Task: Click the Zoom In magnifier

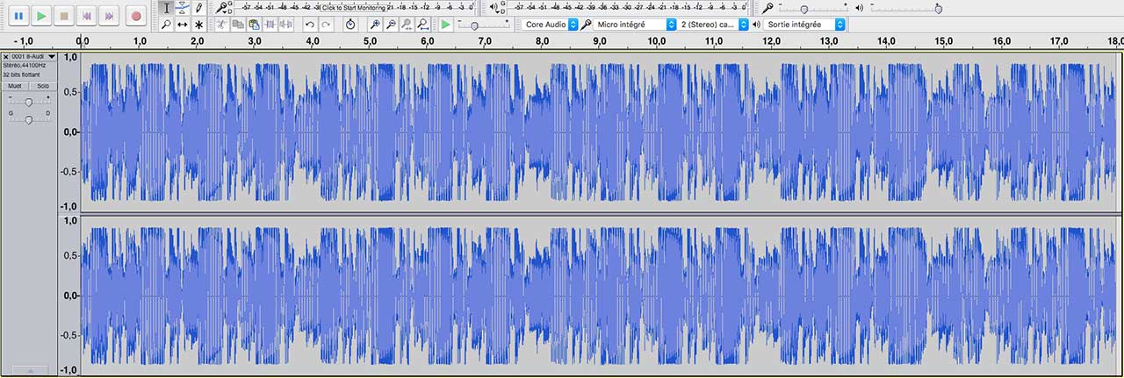Action: [375, 25]
